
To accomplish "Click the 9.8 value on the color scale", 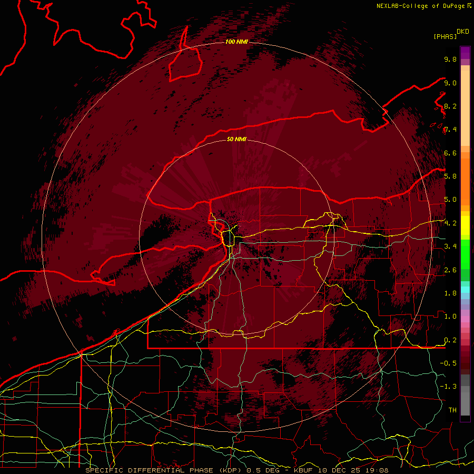I will (x=450, y=60).
